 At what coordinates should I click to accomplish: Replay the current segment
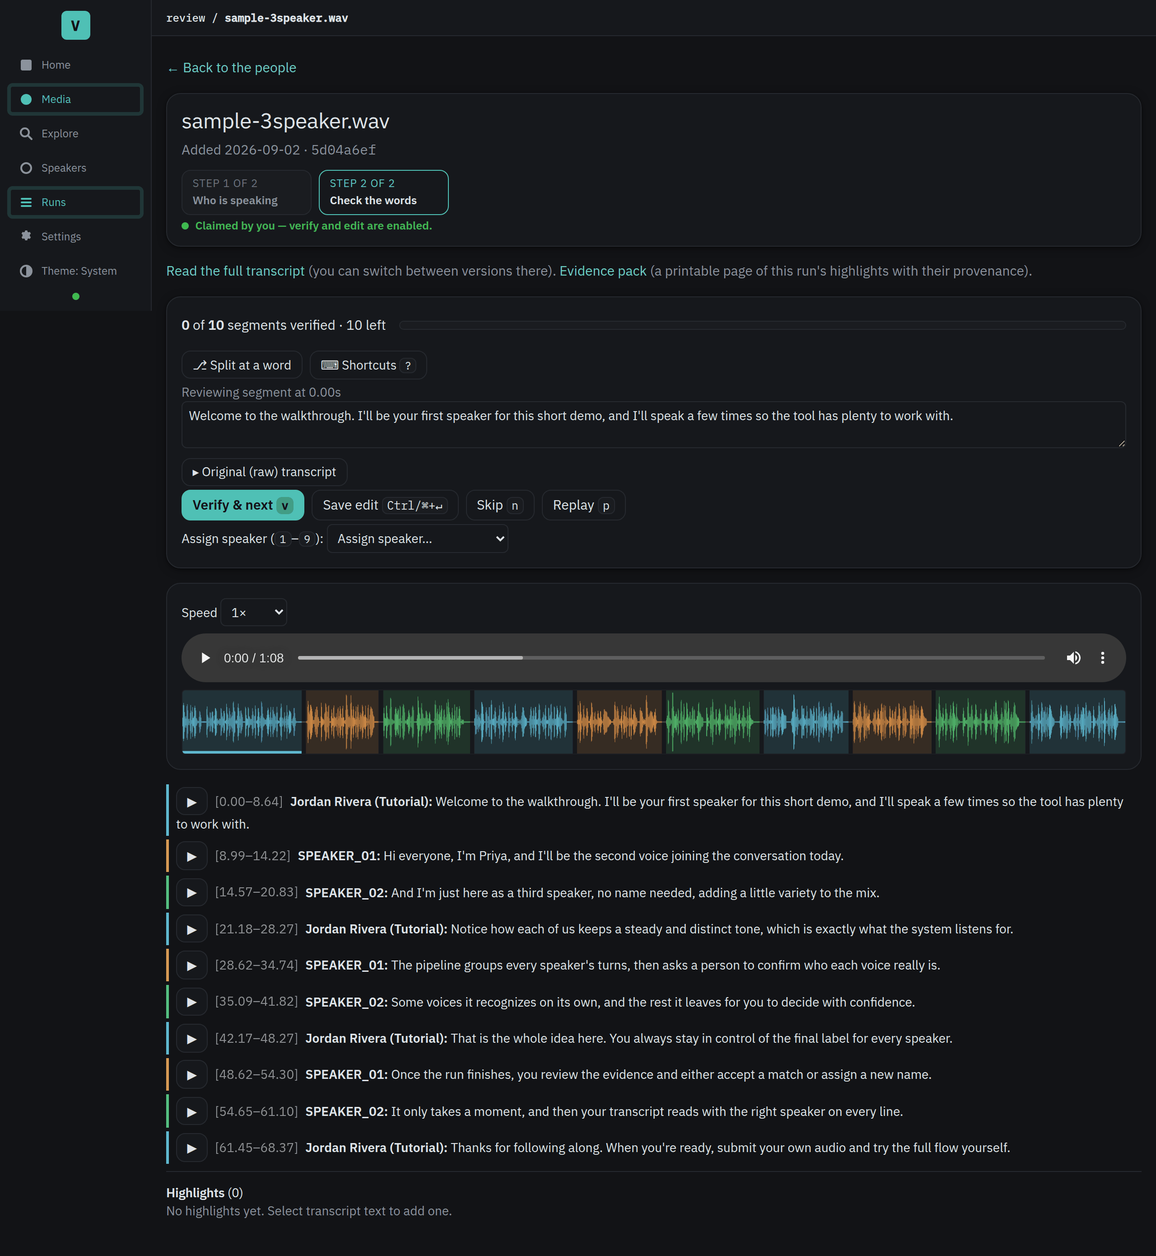(583, 506)
